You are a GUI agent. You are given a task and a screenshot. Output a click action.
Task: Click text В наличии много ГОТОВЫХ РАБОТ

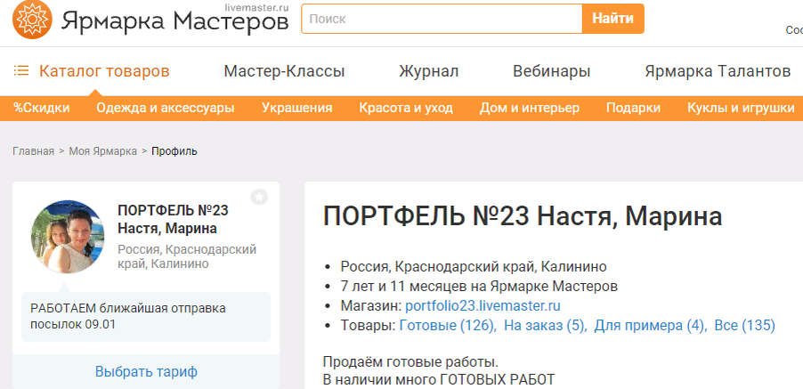pos(439,380)
